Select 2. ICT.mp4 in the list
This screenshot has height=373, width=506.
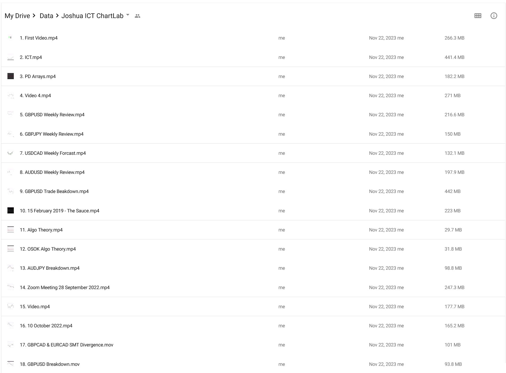pos(253,57)
